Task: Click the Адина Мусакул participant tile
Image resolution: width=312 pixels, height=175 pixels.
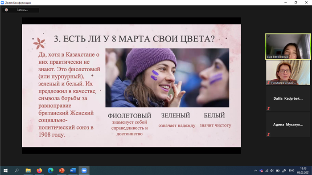Action: 288,125
